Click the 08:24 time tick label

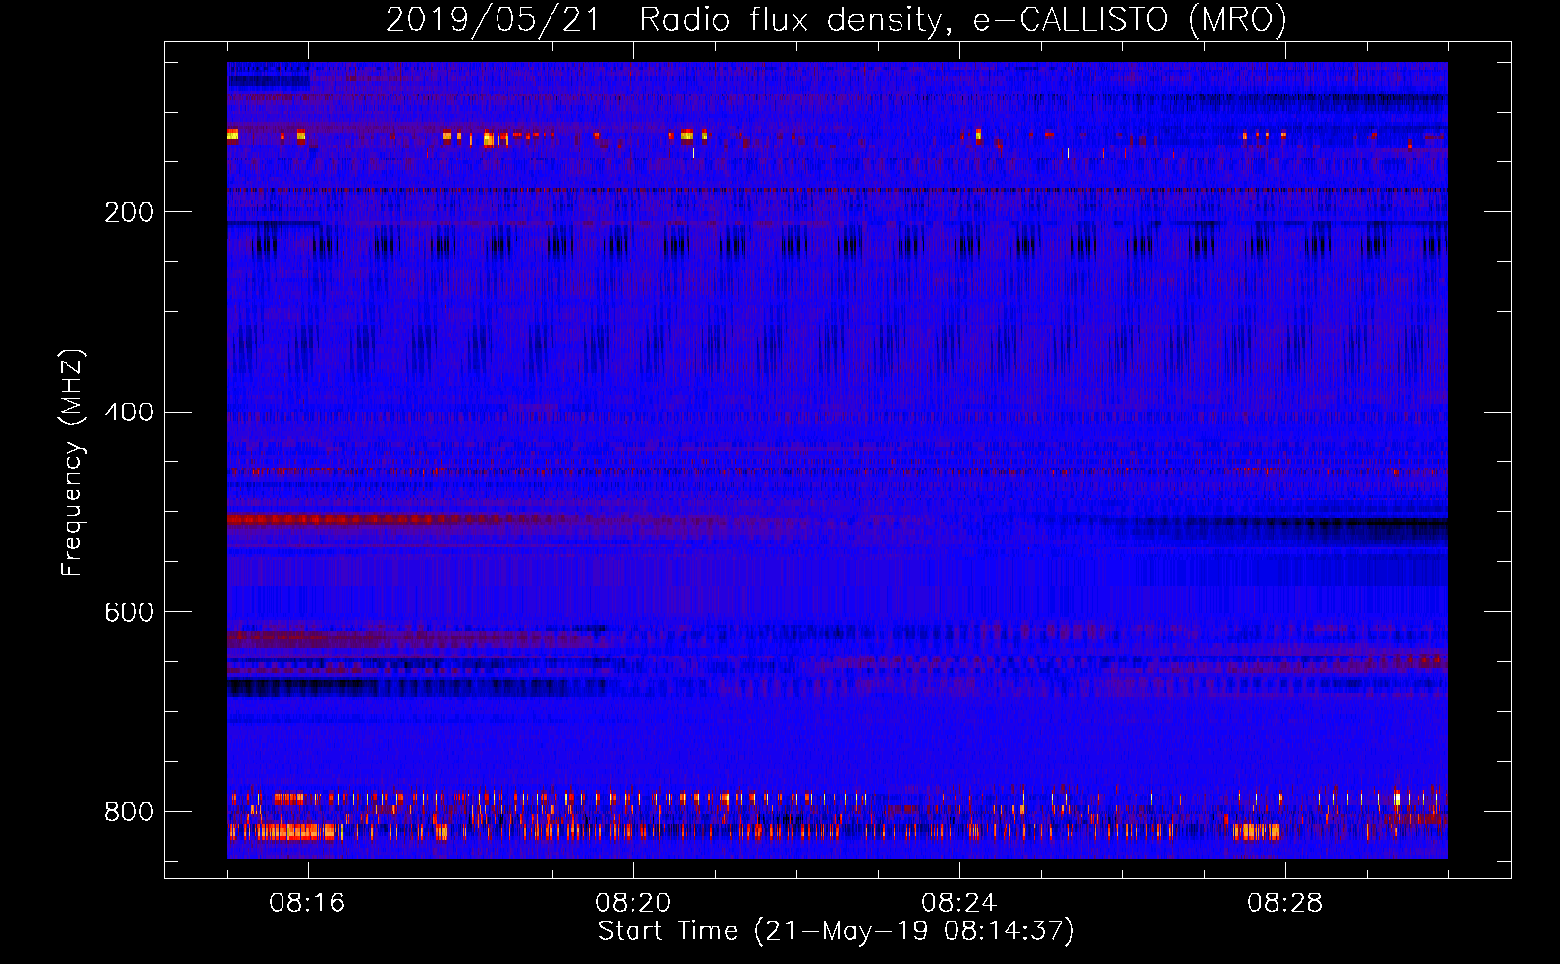tap(959, 903)
